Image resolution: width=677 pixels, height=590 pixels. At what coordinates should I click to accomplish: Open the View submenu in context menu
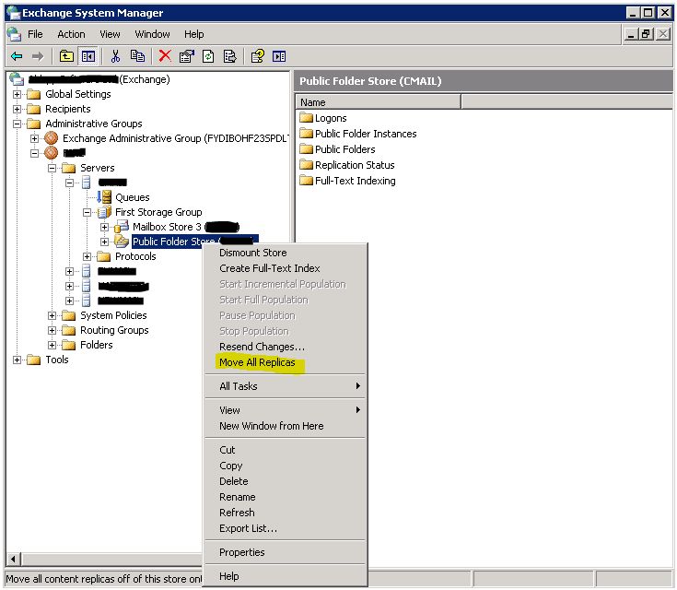point(285,409)
